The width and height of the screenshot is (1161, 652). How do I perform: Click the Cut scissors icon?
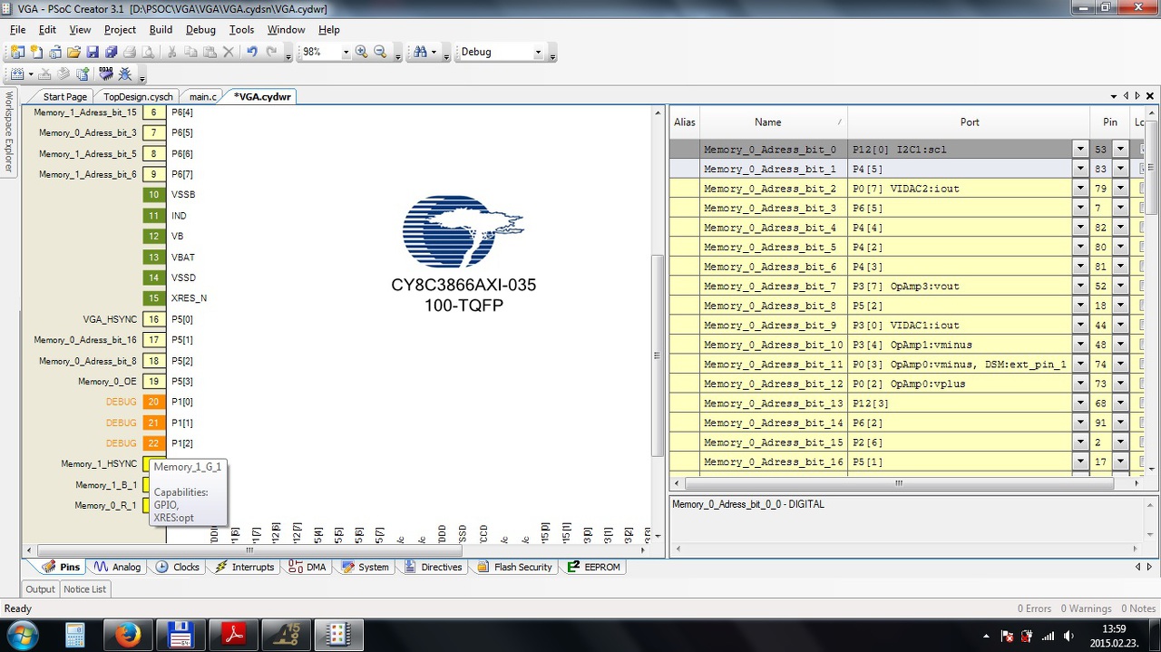point(172,52)
